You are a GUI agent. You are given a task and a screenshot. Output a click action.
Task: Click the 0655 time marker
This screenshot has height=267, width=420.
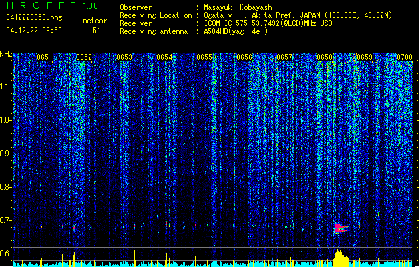pos(204,57)
